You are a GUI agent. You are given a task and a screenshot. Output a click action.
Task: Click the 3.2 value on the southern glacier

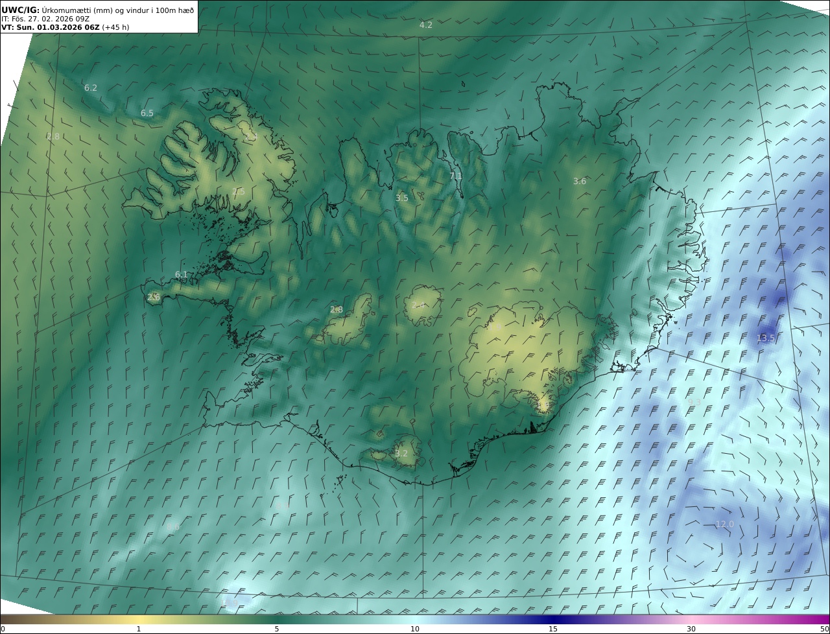[x=401, y=453]
